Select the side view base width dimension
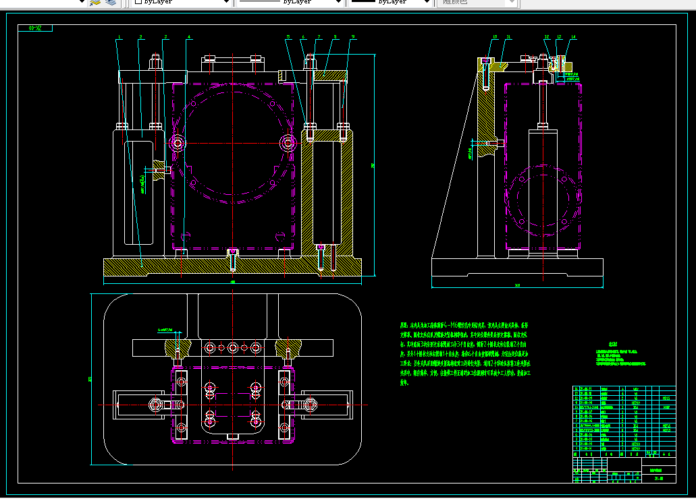Image resolution: width=696 pixels, height=499 pixels. point(517,286)
